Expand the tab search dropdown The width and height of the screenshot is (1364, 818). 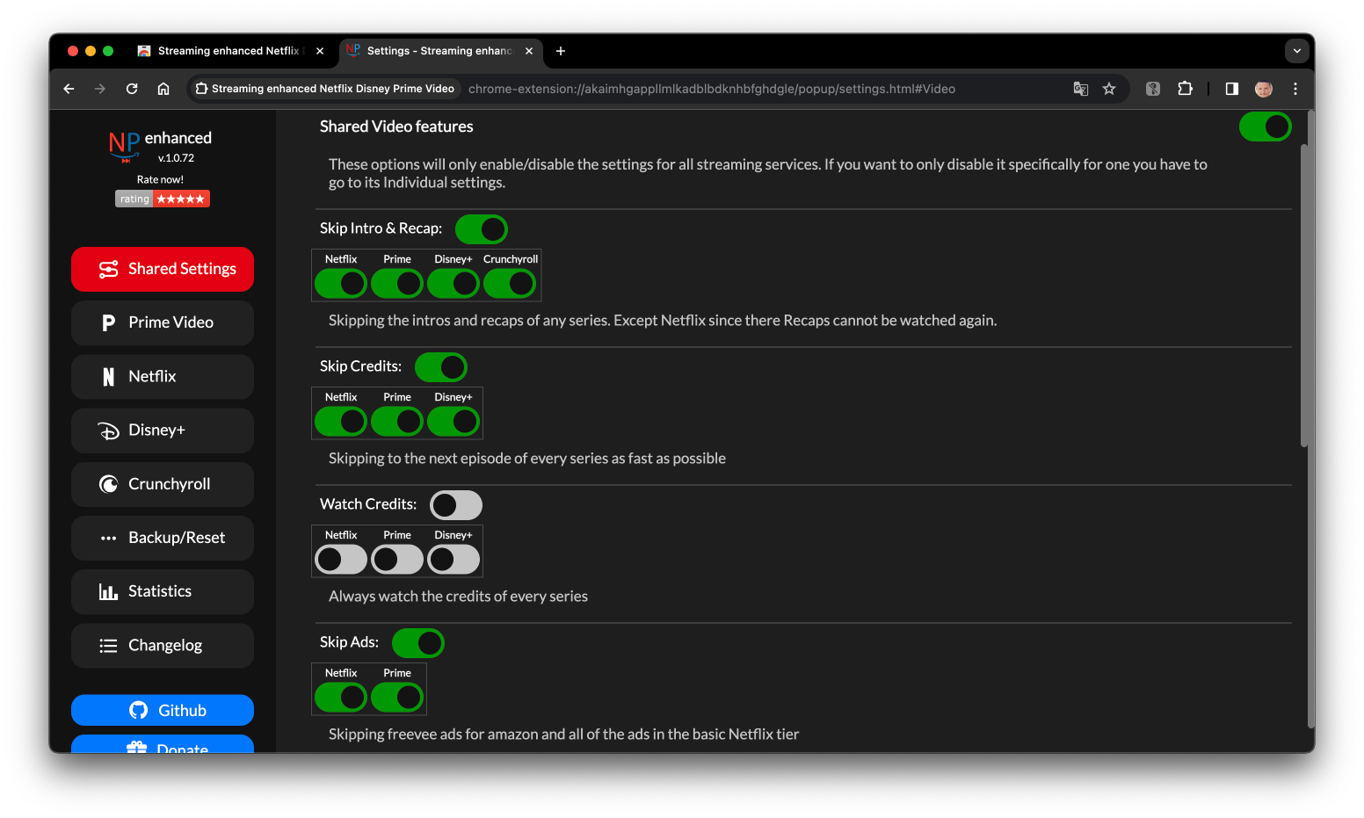[x=1297, y=51]
